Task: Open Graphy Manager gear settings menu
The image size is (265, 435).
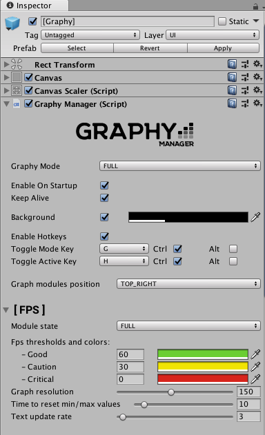Action: point(257,103)
